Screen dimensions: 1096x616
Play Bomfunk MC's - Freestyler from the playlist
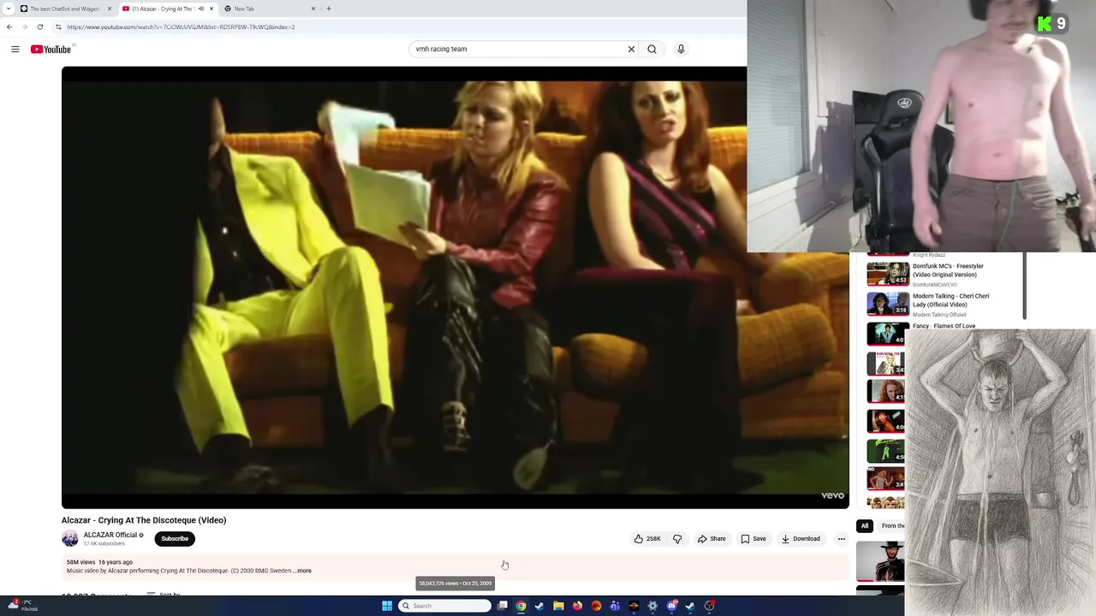[948, 270]
